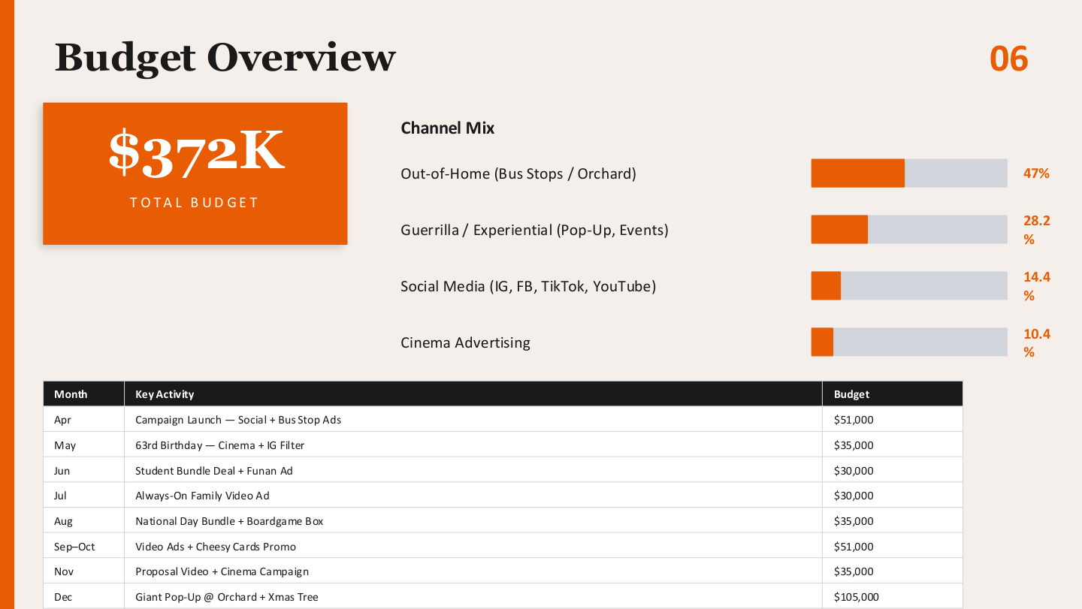Select the 47% percentage label

pos(1036,173)
